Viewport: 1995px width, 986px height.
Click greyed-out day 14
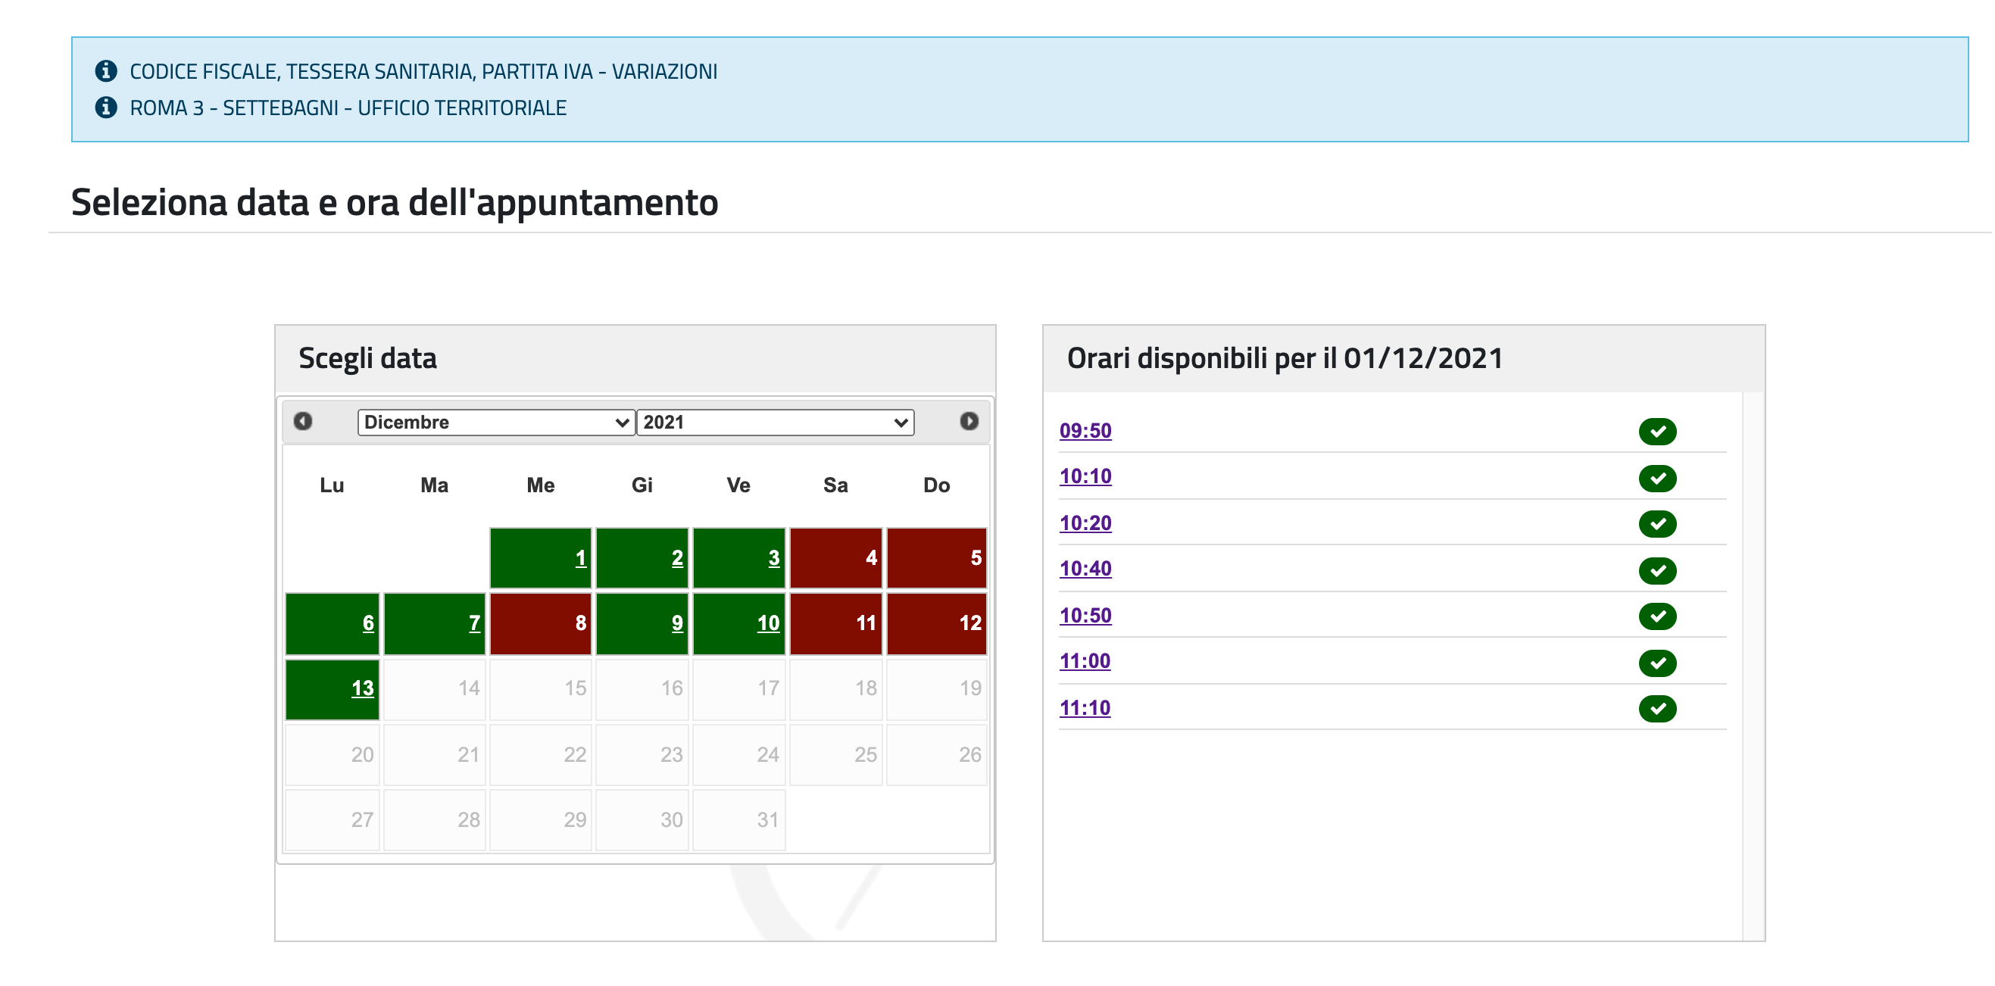[x=435, y=689]
